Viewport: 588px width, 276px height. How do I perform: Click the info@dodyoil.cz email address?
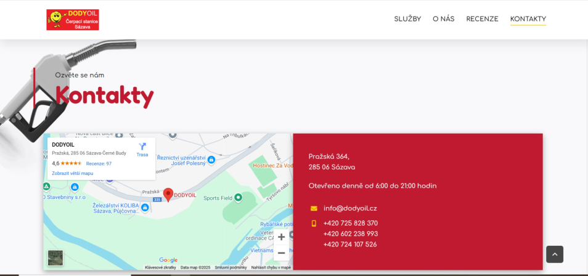pyautogui.click(x=350, y=208)
